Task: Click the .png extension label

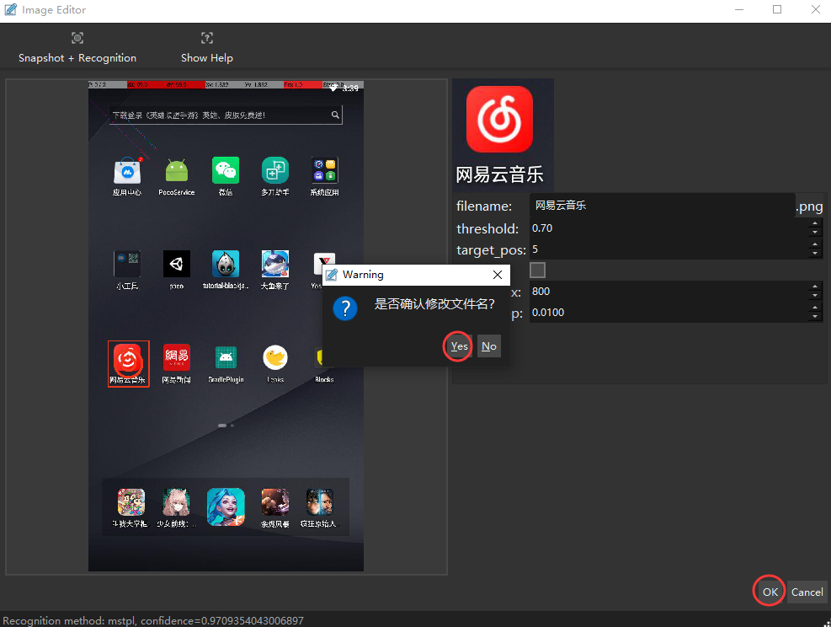Action: [809, 206]
